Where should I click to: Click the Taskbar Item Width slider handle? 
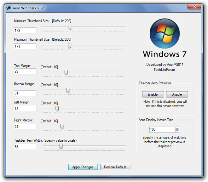[61, 146]
